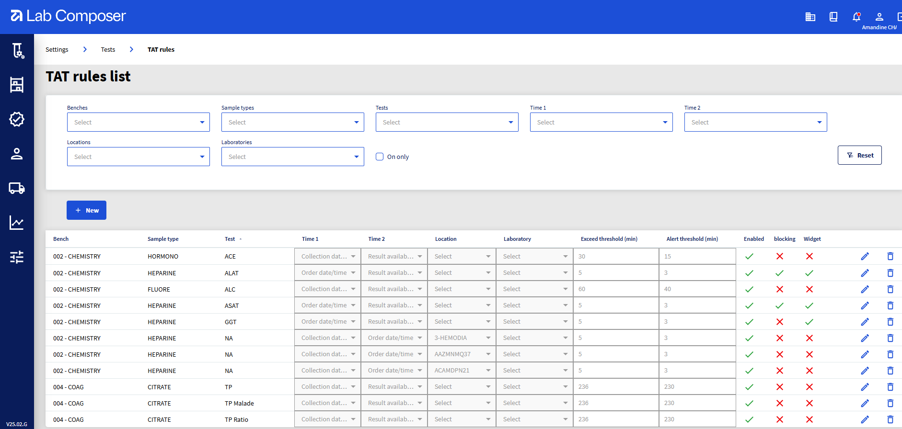
Task: Reset all filters
Action: (x=859, y=155)
